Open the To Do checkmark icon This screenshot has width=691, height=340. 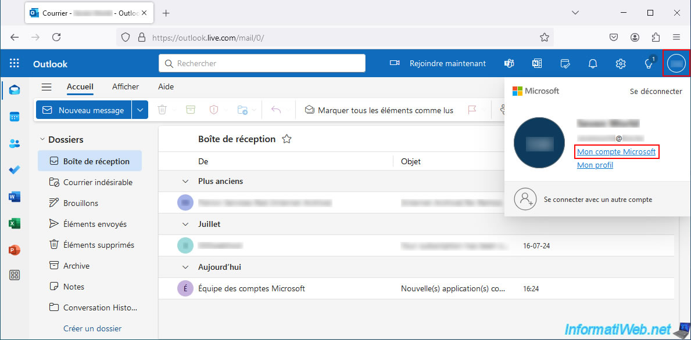click(15, 170)
